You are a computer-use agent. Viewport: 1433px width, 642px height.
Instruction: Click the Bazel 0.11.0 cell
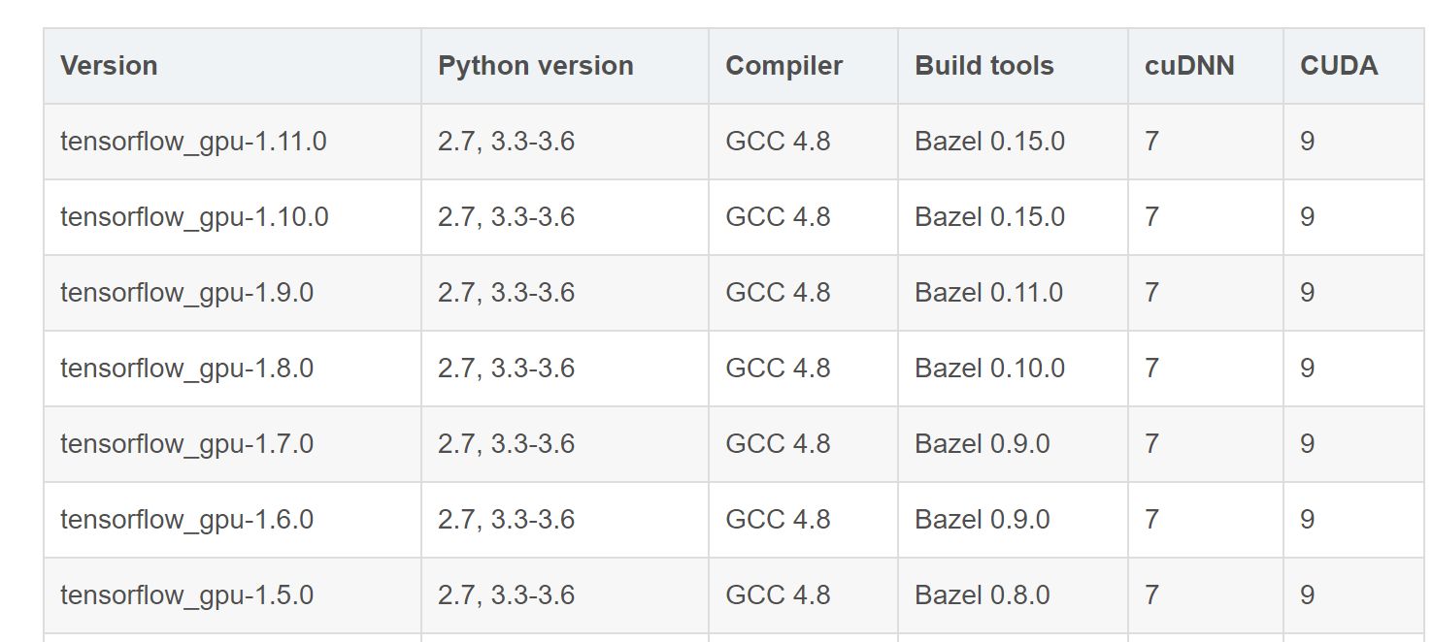click(1013, 293)
